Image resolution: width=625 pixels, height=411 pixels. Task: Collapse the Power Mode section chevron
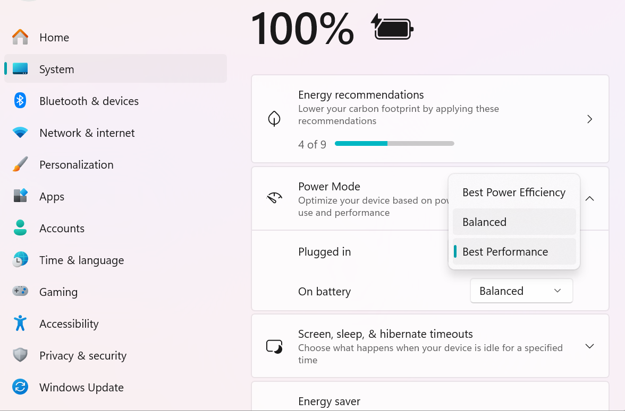pyautogui.click(x=589, y=198)
